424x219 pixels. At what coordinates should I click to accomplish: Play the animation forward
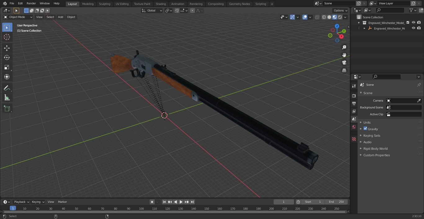click(181, 202)
